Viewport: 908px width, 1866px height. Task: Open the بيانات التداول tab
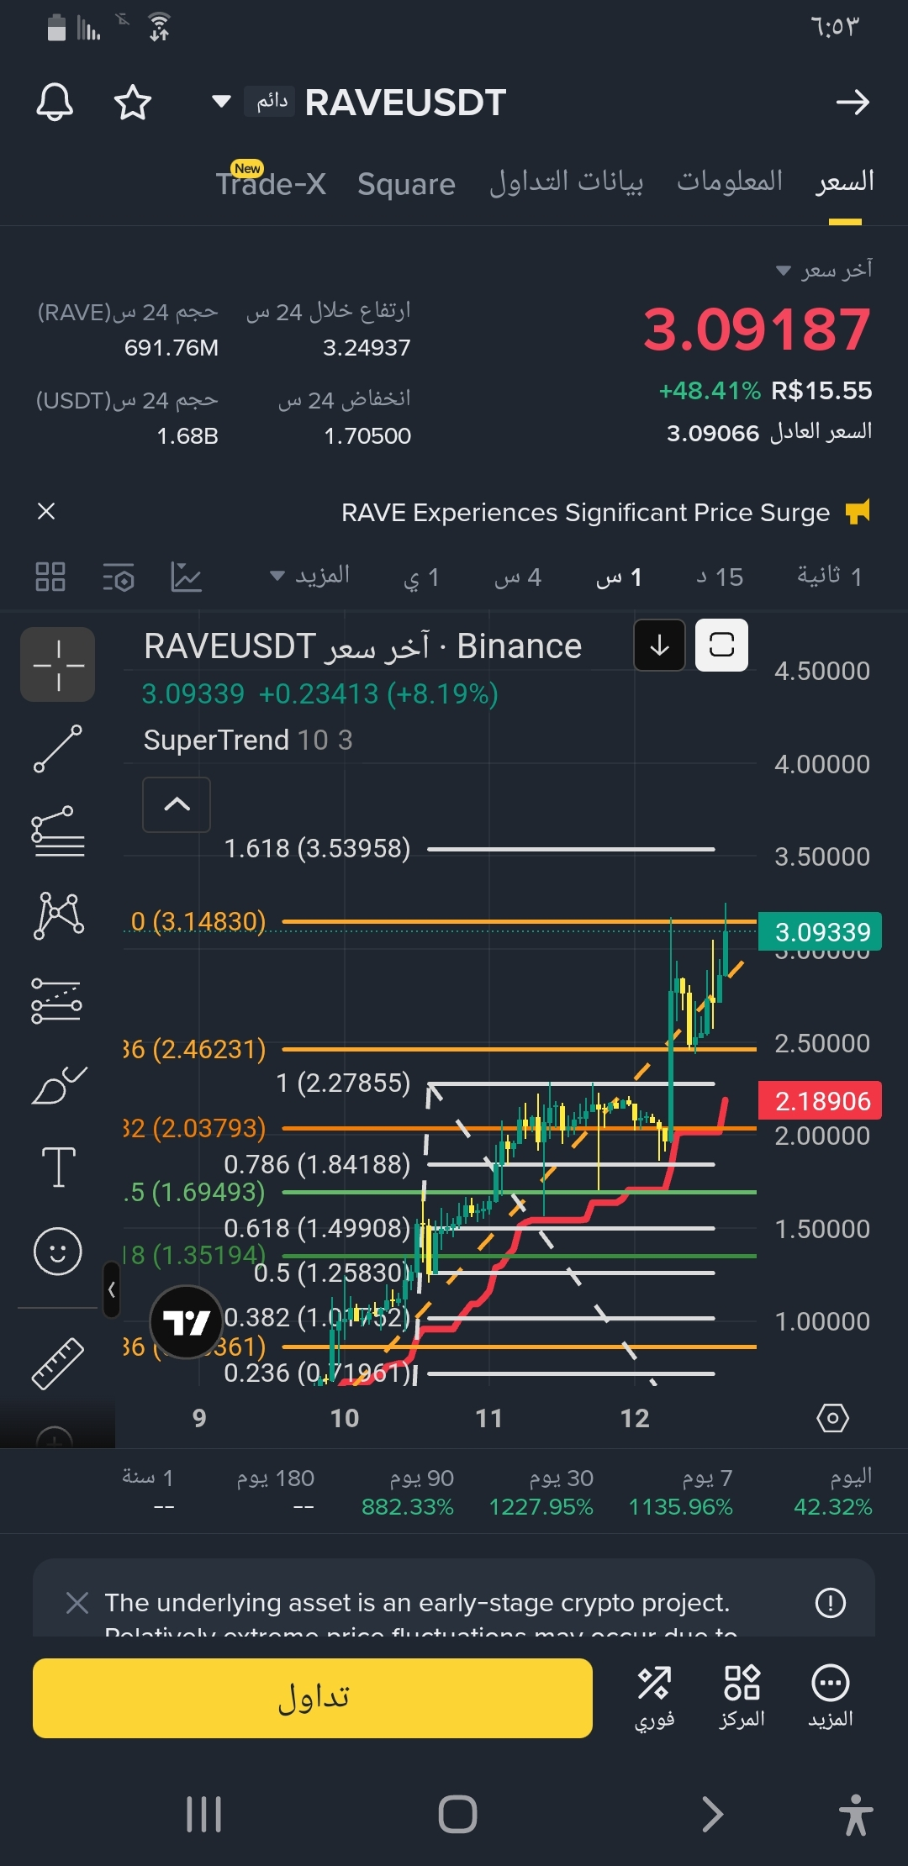point(567,182)
